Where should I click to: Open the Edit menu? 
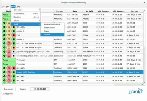(x=8, y=7)
